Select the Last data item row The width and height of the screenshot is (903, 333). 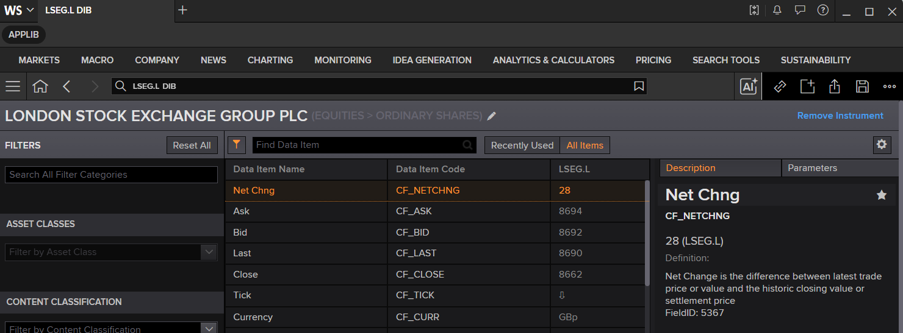pyautogui.click(x=434, y=253)
